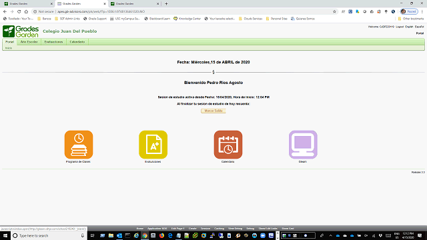Screen dimensions: 427x240
Task: Close the active Grades Garden tab
Action: 105,4
